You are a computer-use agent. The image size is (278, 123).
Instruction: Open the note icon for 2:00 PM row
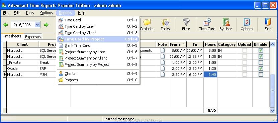tap(162, 68)
